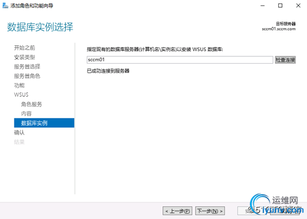Screen dimensions: 307x219
Task: Minimize the wizard window
Action: [x=263, y=6]
